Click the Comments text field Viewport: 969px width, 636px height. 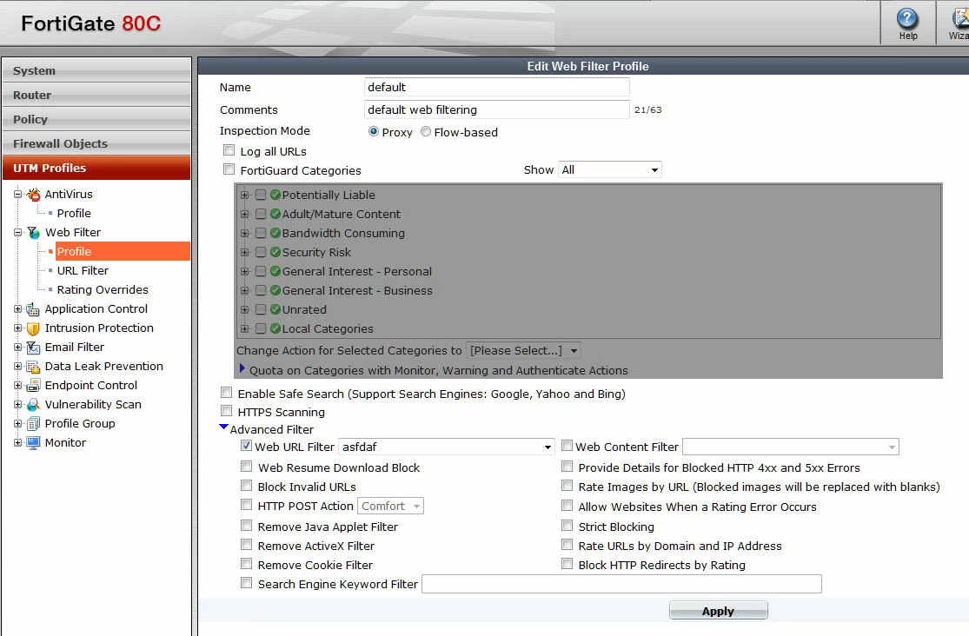coord(497,109)
